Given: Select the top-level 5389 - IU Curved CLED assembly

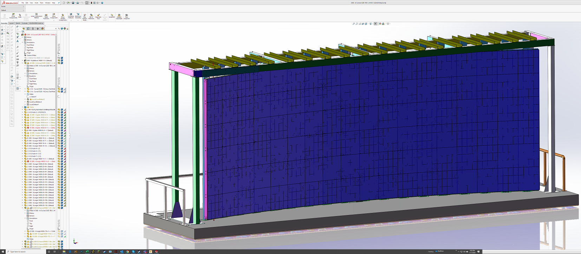Looking at the screenshot, I should (41, 35).
